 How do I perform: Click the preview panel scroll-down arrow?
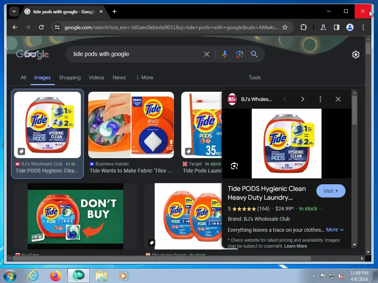coord(354,245)
